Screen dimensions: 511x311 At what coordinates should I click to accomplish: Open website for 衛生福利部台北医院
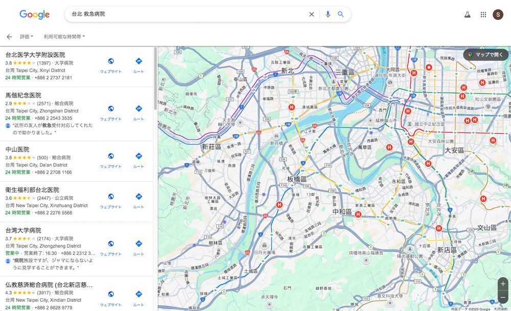(111, 201)
